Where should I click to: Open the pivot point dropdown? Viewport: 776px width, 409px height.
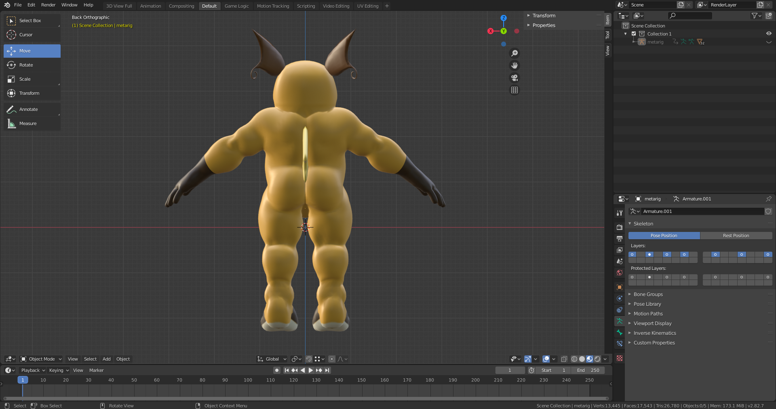(297, 359)
